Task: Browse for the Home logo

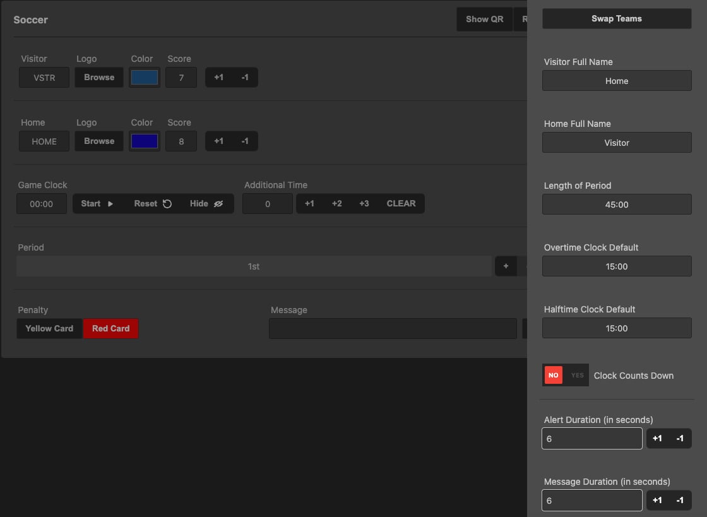Action: point(99,141)
